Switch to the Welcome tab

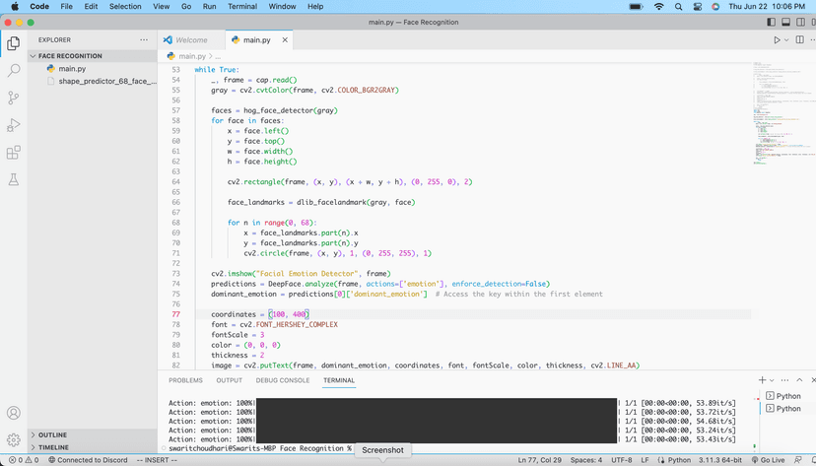point(191,40)
